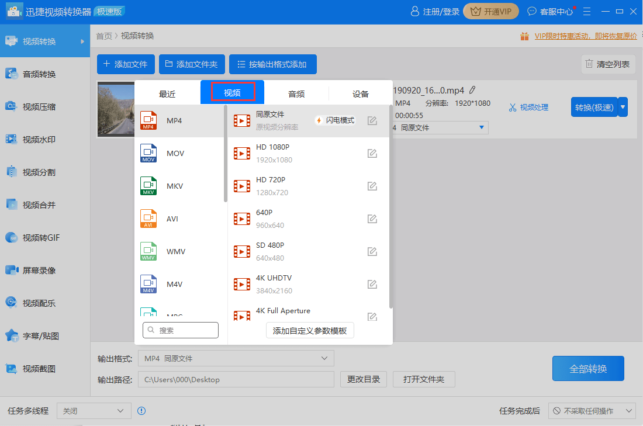Open 客服中心 chat icon
This screenshot has width=643, height=426.
coord(531,11)
